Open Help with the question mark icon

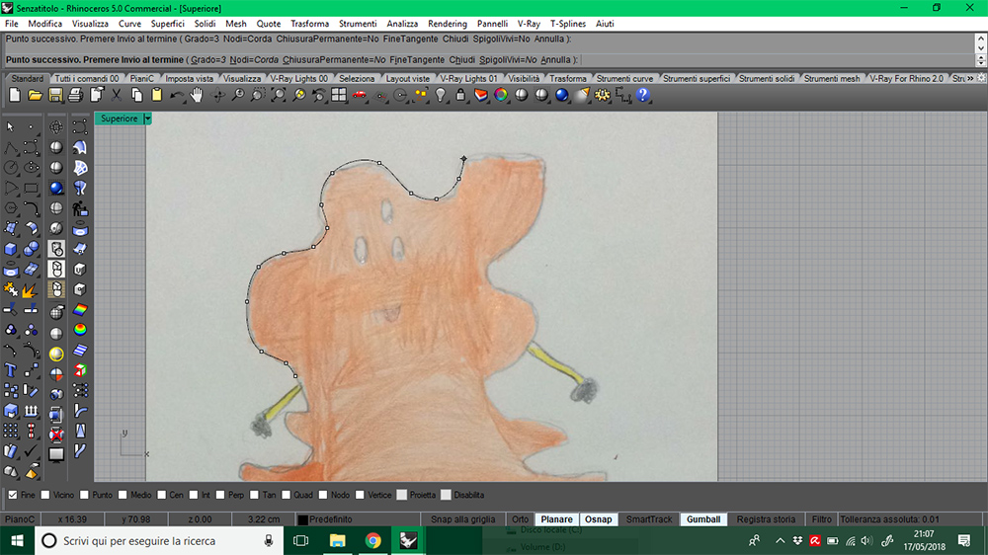[x=643, y=95]
